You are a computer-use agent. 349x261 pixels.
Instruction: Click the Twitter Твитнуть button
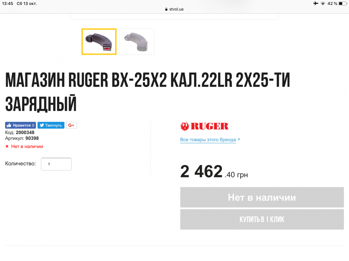(x=51, y=125)
